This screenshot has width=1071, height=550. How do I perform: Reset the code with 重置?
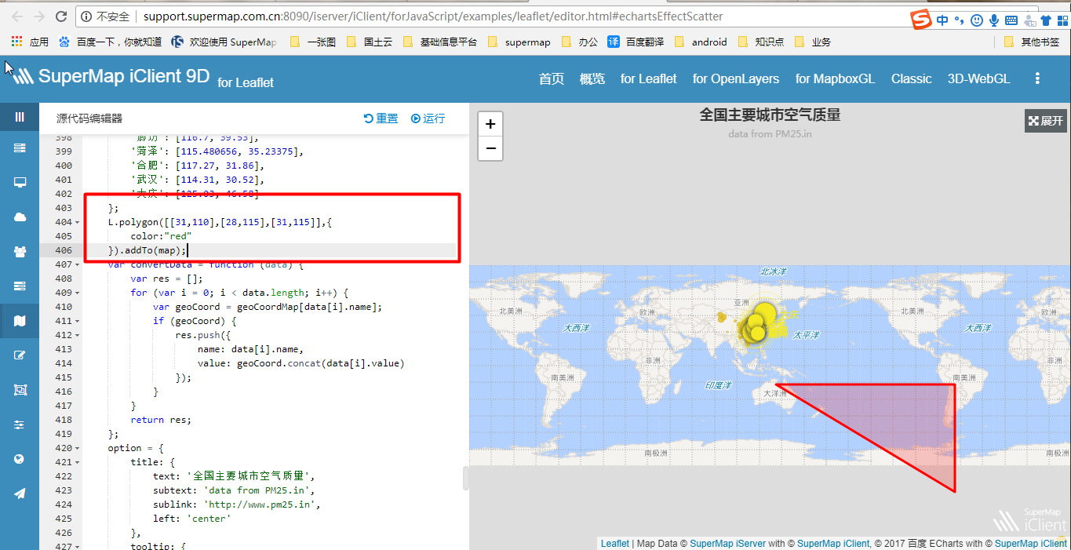coord(381,118)
